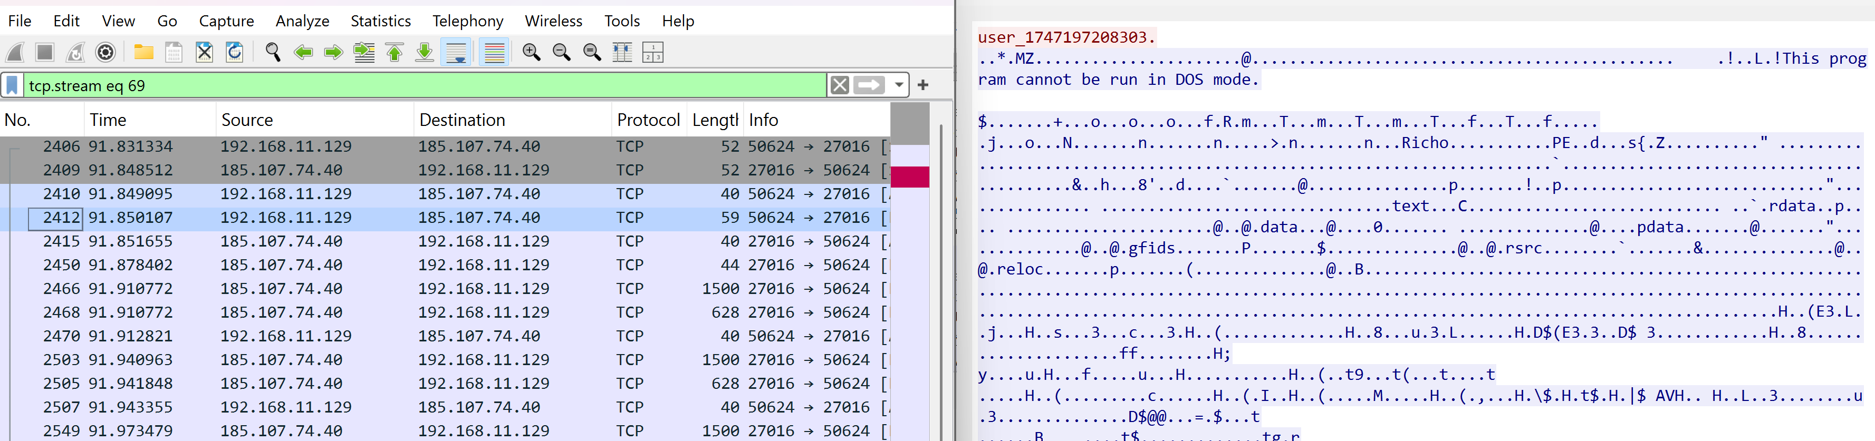
Task: Expand the recent display filters dropdown
Action: pyautogui.click(x=899, y=85)
